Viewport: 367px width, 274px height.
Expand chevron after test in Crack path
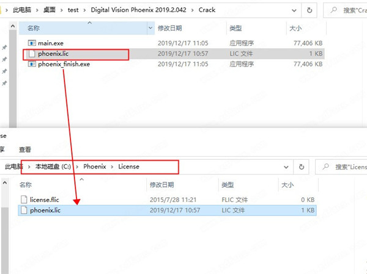[x=85, y=10]
